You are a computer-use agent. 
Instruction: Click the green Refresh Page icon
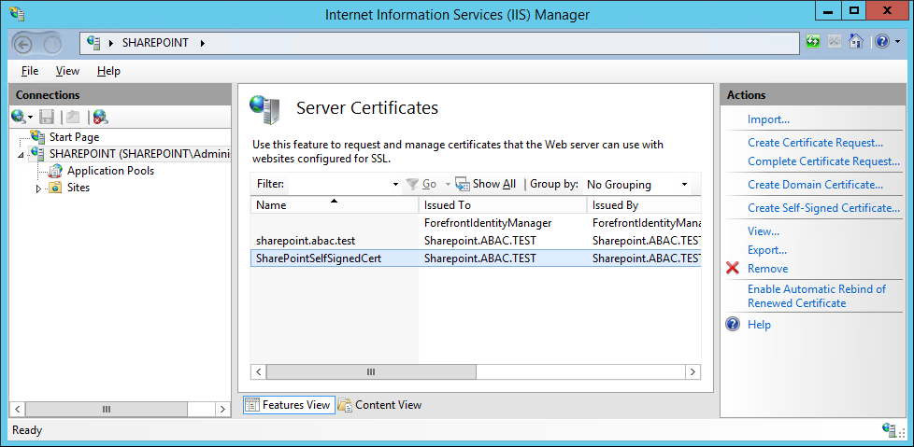pyautogui.click(x=813, y=41)
